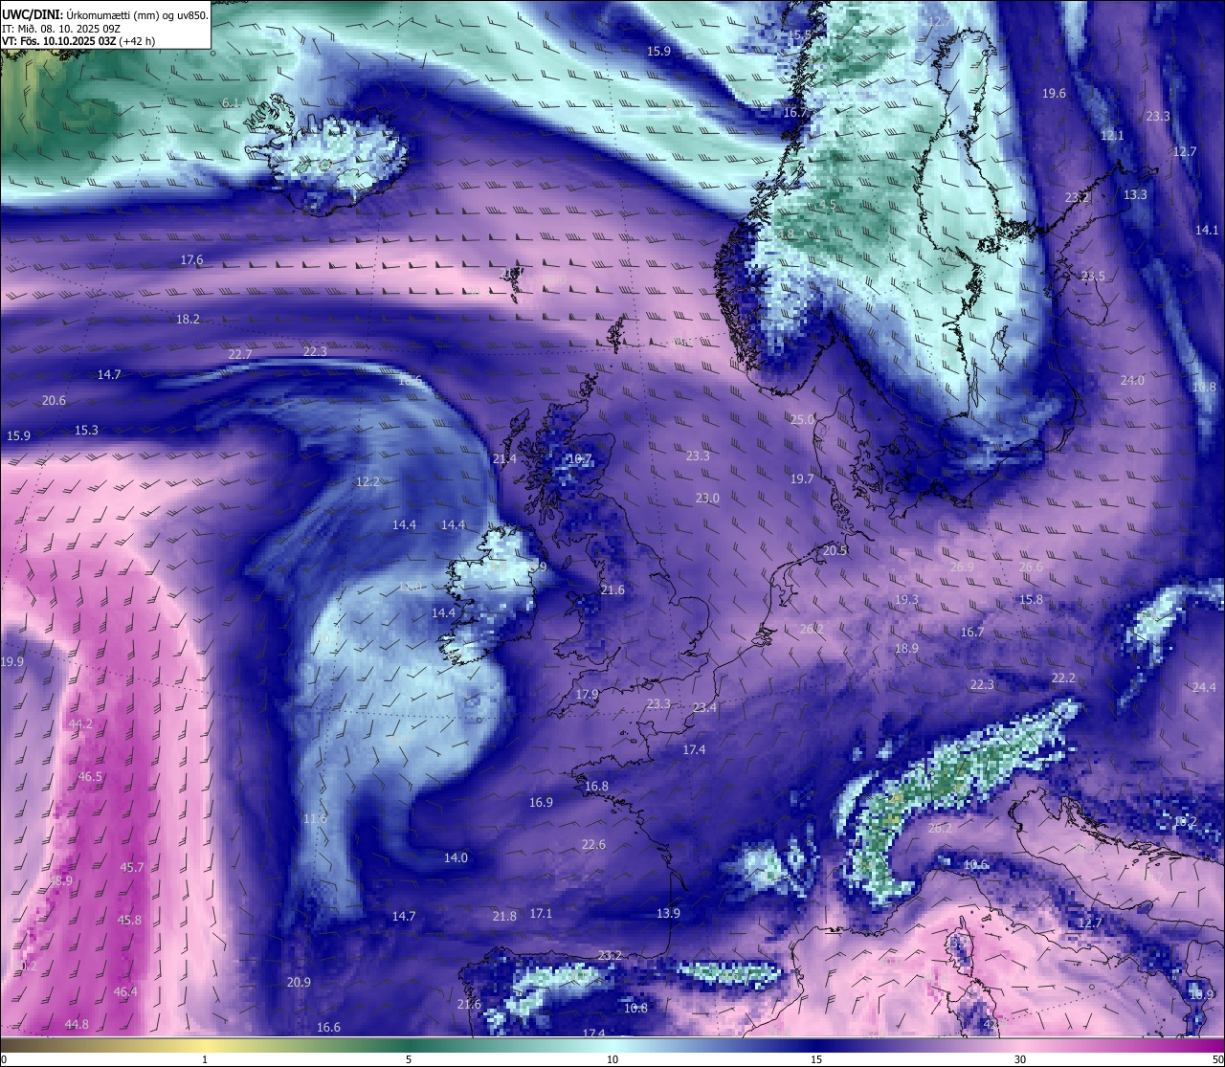The height and width of the screenshot is (1067, 1225).
Task: Click the 19.3 value label
Action: [906, 599]
